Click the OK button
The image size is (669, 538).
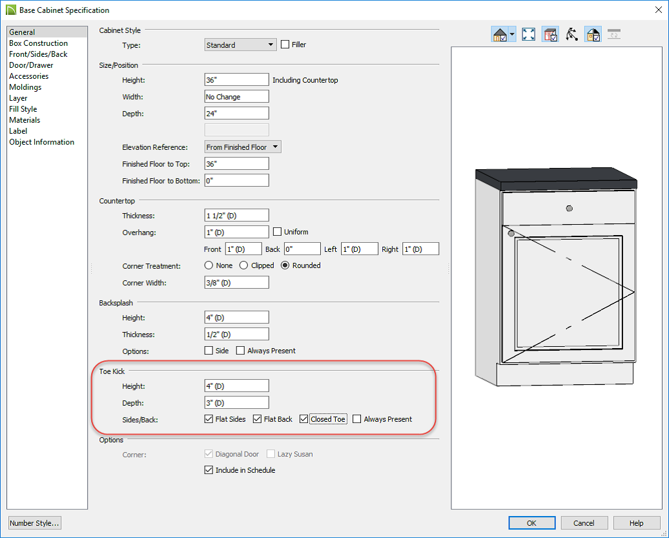(x=531, y=523)
